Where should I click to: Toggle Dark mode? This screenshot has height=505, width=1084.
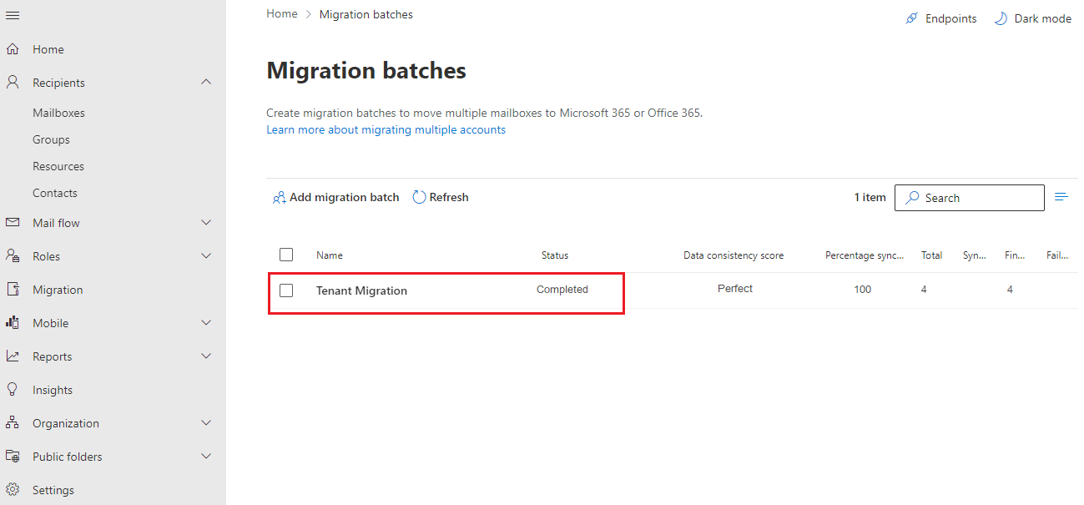(1033, 18)
